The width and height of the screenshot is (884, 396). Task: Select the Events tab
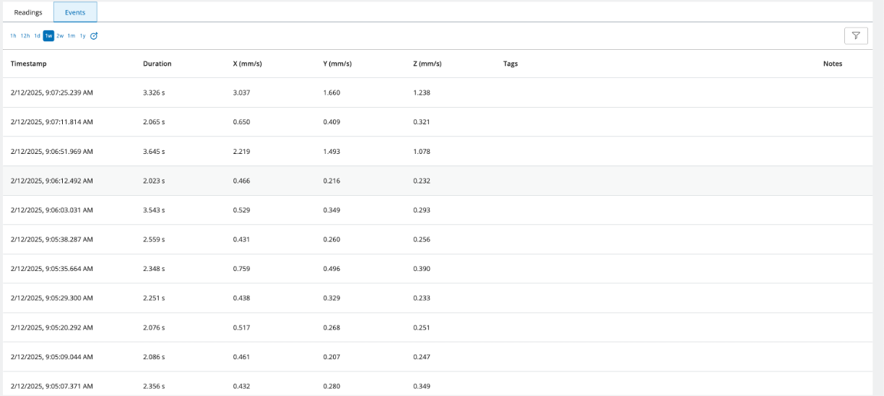tap(75, 12)
